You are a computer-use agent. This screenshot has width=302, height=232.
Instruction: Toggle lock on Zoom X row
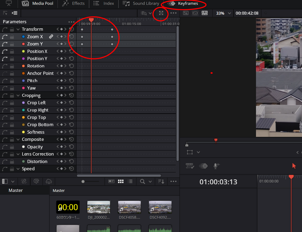click(12, 37)
